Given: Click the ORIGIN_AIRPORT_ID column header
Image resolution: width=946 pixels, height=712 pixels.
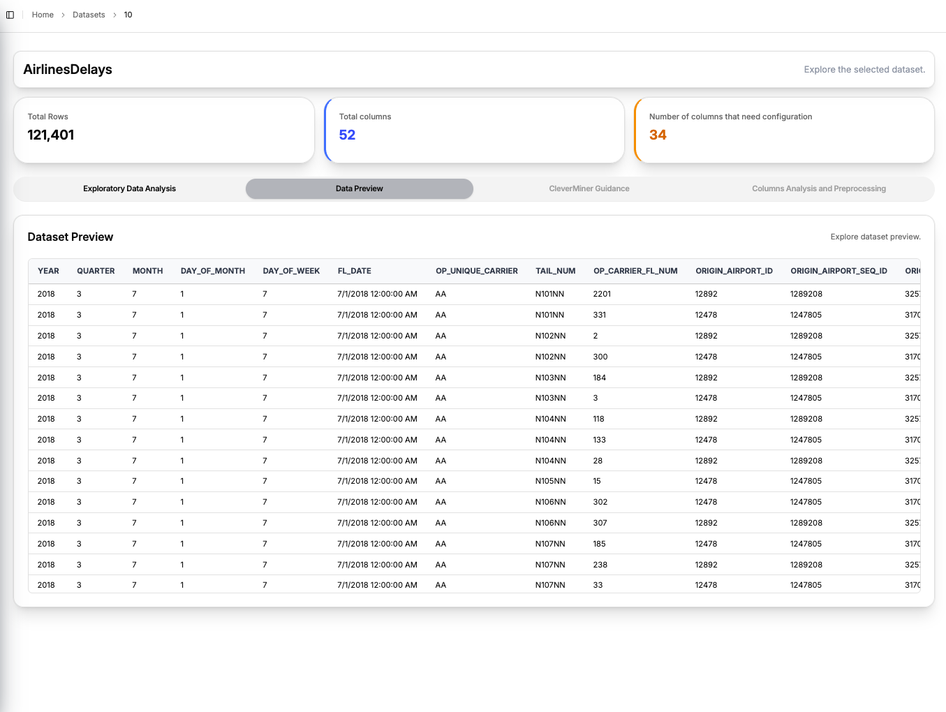Looking at the screenshot, I should (x=734, y=271).
